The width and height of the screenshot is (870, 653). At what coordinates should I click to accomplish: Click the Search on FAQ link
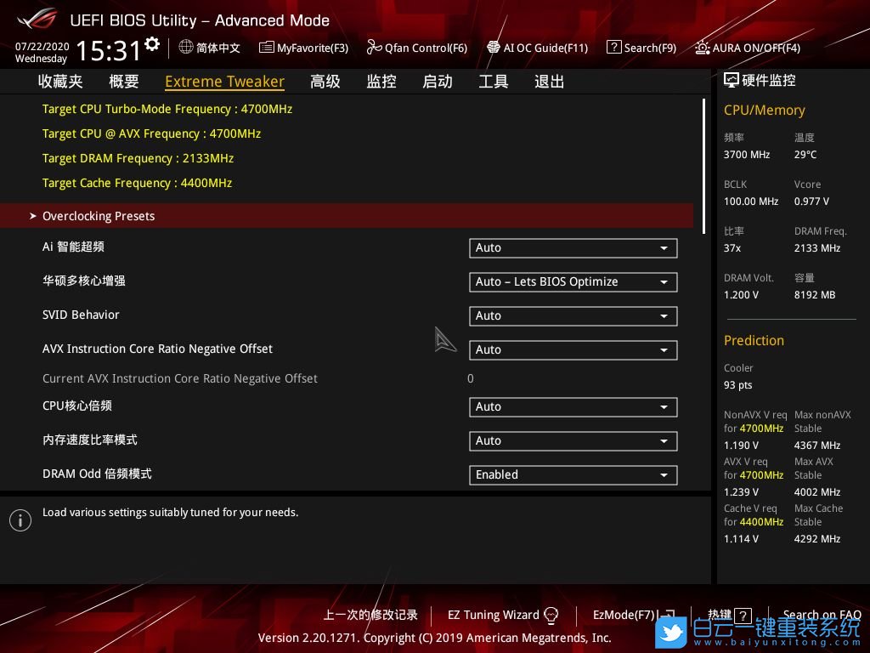point(821,615)
